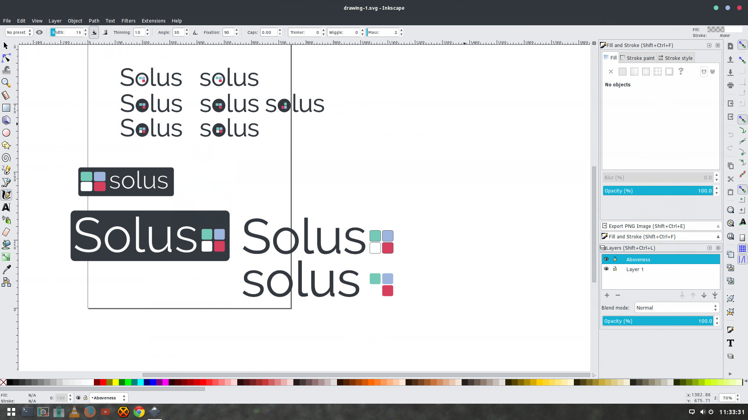Adjust the Fill and Stroke Opacity slider
Viewport: 748px width, 420px height.
click(658, 191)
